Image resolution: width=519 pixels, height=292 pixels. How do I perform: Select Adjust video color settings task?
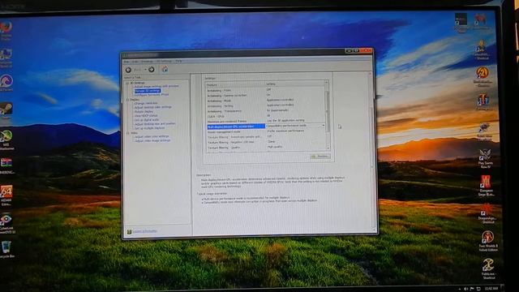[x=152, y=136]
